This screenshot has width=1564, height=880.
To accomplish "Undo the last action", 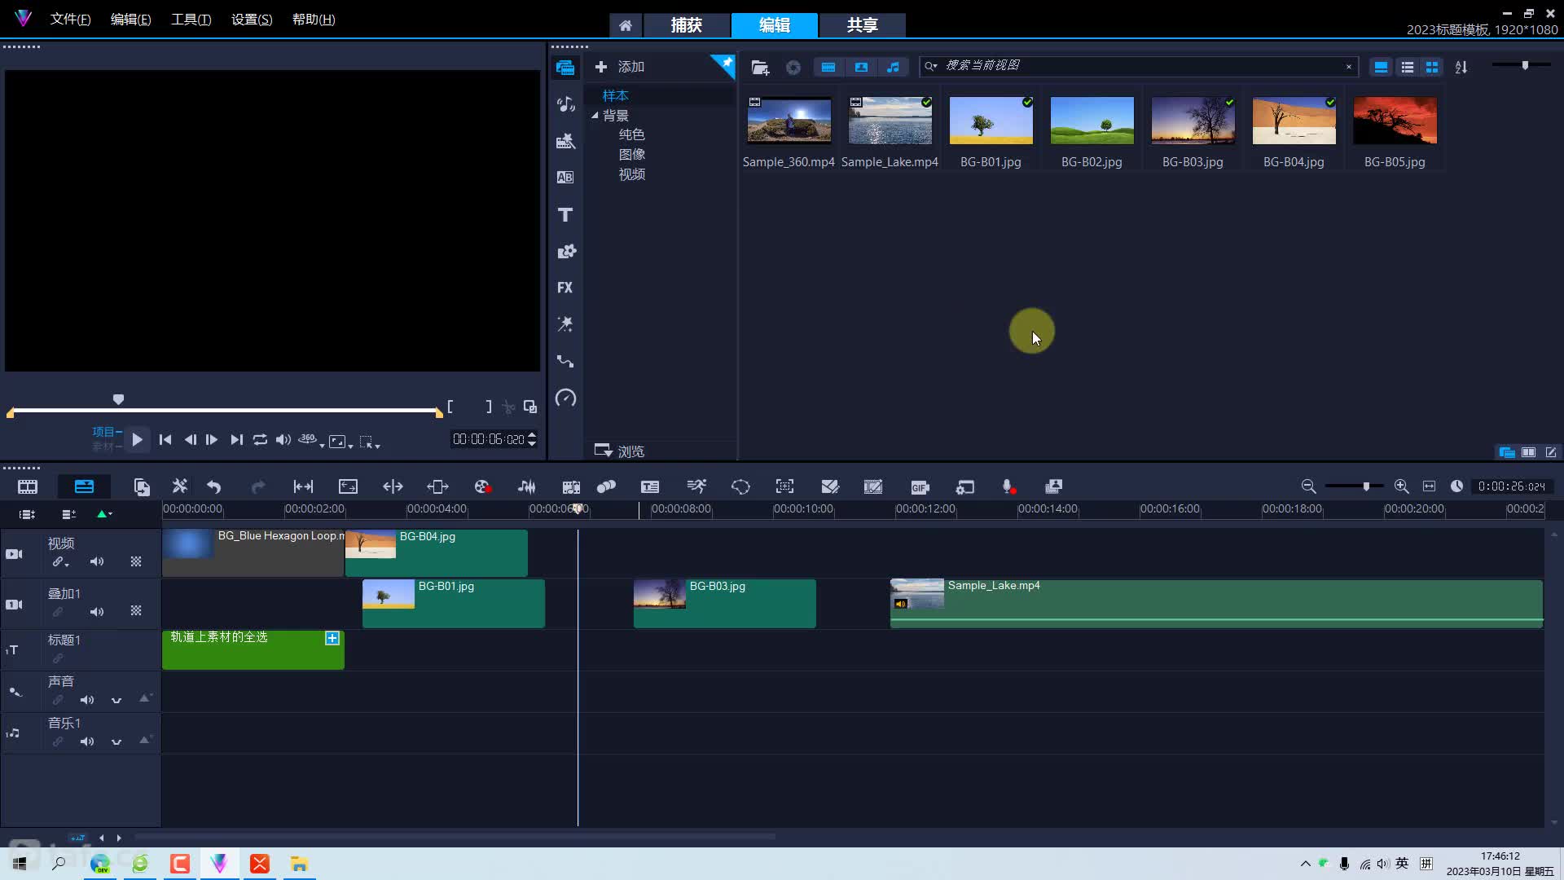I will point(214,486).
